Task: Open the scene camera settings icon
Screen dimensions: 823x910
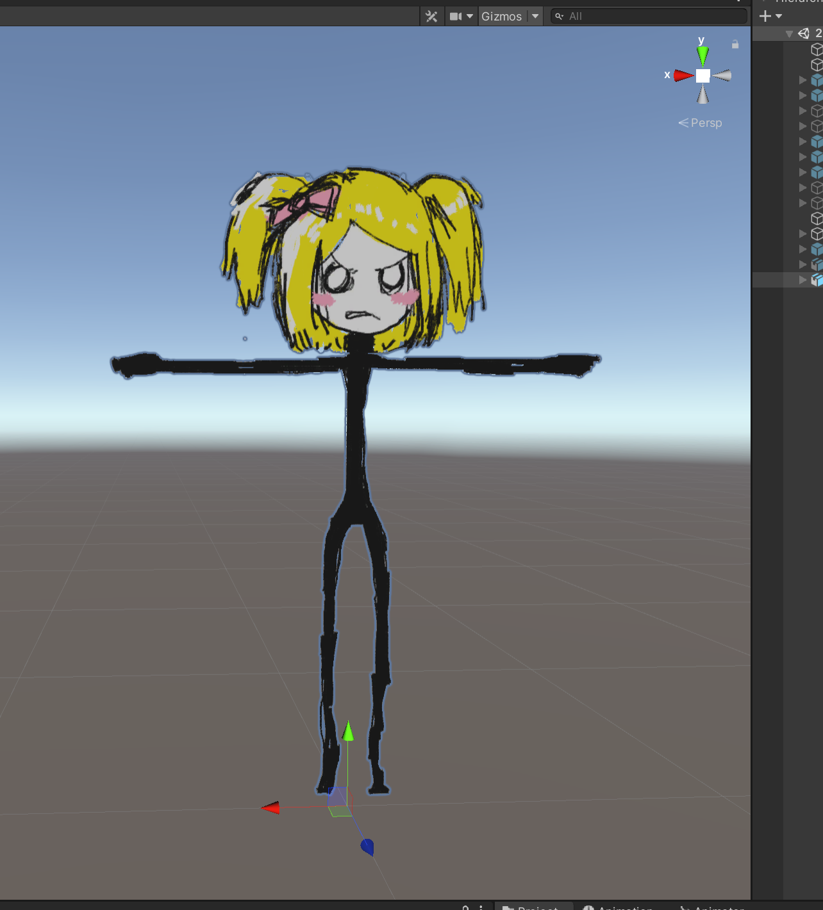Action: [456, 15]
